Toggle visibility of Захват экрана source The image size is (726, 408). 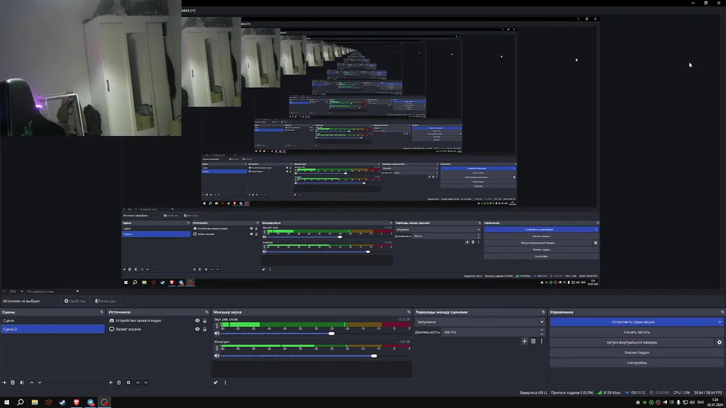pyautogui.click(x=197, y=329)
